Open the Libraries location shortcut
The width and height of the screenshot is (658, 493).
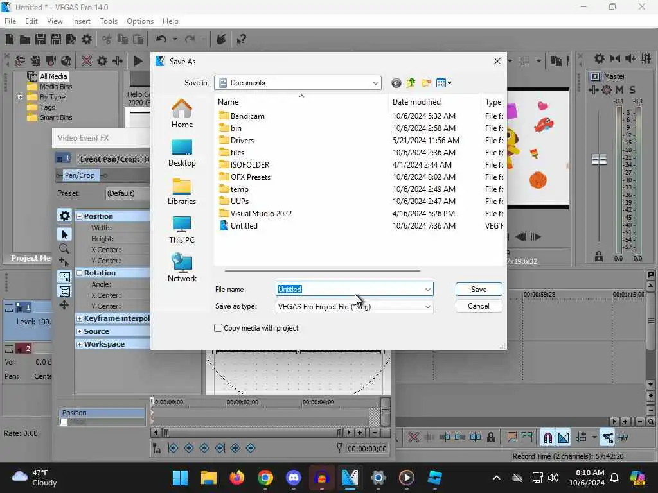click(x=182, y=191)
